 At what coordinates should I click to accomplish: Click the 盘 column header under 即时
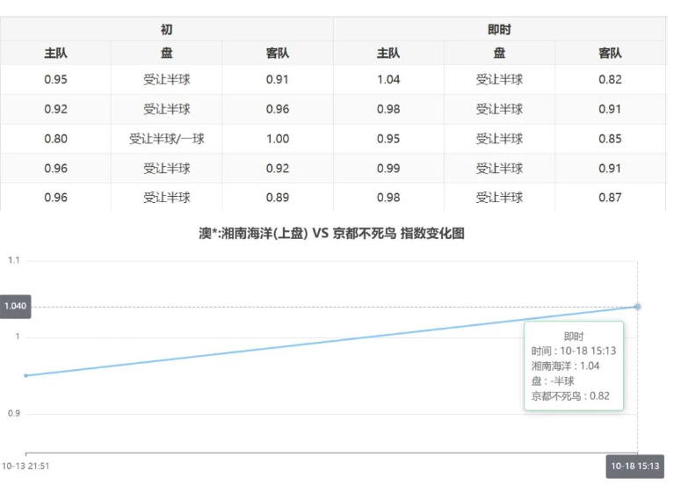pos(499,53)
